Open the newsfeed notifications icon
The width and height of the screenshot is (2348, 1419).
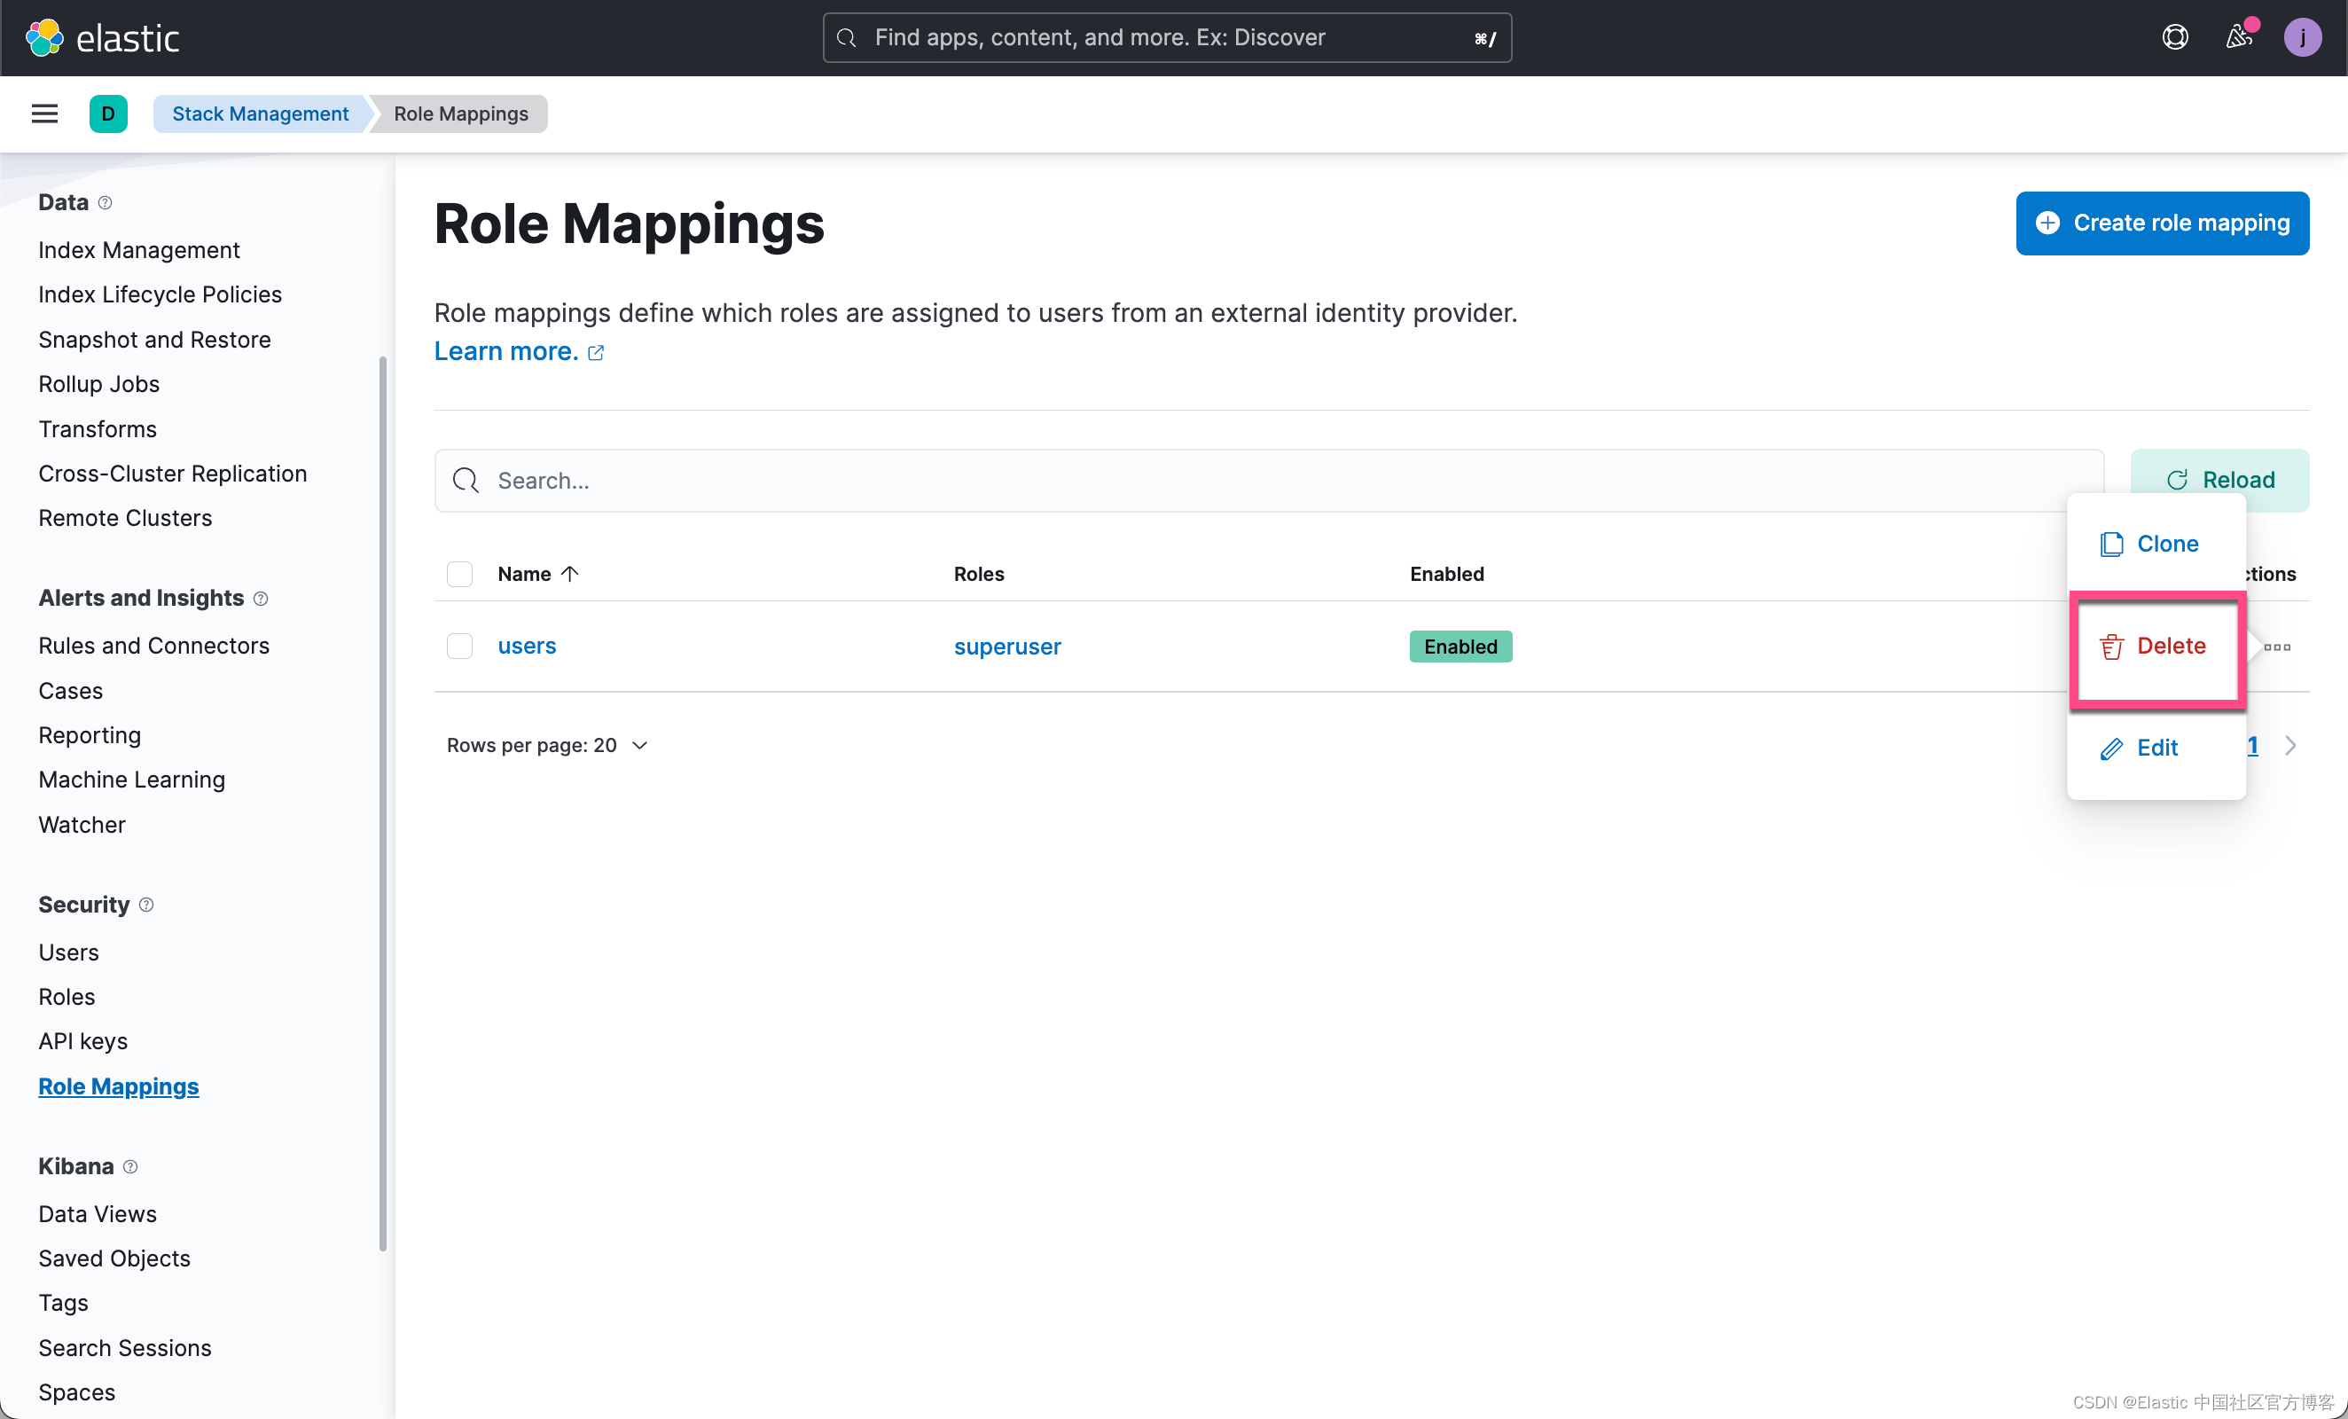(x=2238, y=37)
